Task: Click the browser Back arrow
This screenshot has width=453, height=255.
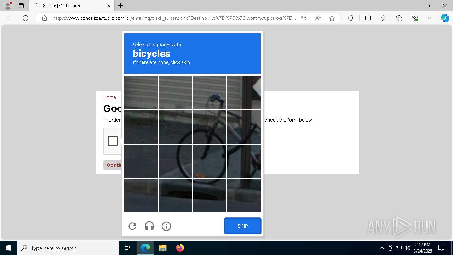Action: [x=10, y=18]
